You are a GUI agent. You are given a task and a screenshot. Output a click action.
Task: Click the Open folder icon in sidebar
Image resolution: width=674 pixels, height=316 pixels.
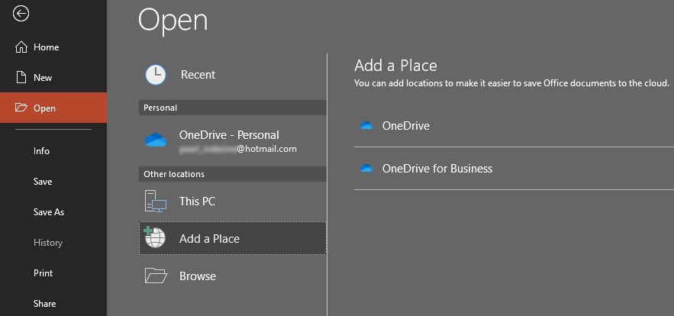21,108
